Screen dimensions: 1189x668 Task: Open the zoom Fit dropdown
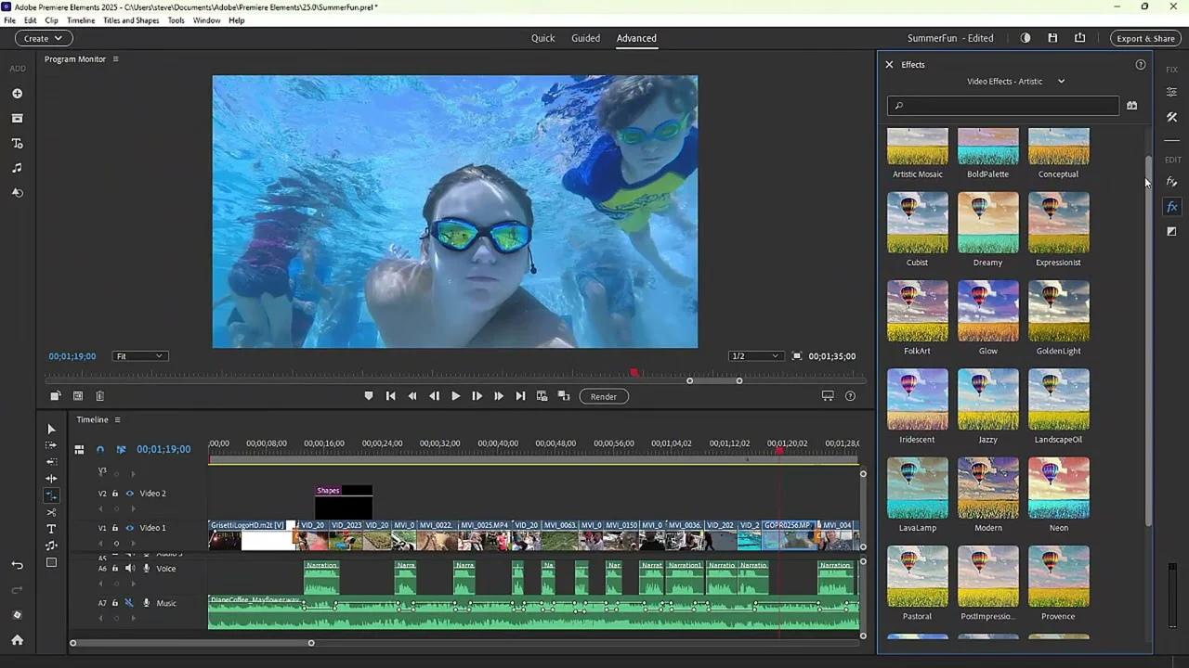[x=139, y=355]
